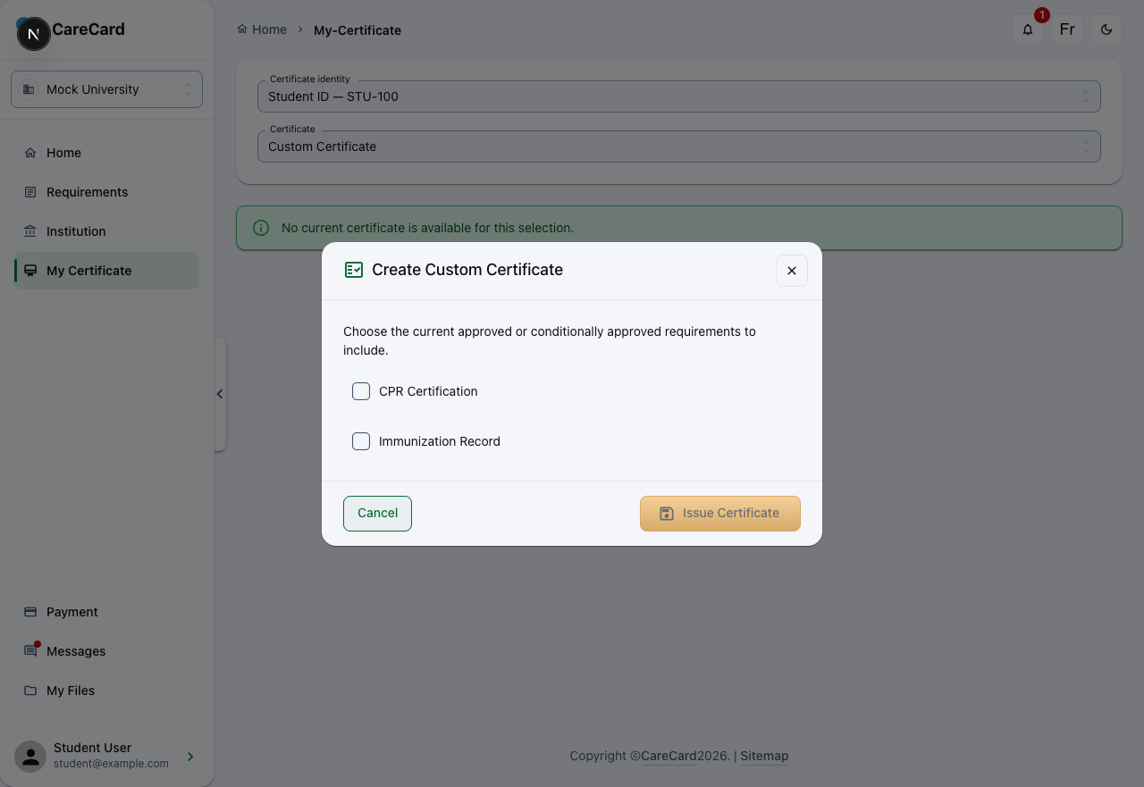Check the Immunization Record checkbox
This screenshot has height=787, width=1144.
[x=361, y=441]
